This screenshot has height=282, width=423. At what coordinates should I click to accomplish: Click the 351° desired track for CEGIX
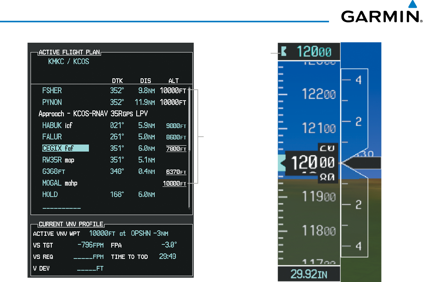point(117,148)
